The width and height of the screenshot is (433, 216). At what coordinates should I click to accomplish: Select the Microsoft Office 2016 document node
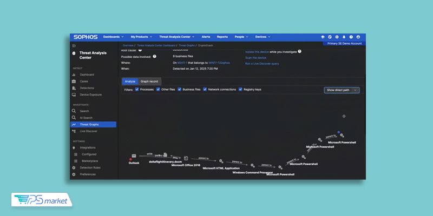(186, 158)
